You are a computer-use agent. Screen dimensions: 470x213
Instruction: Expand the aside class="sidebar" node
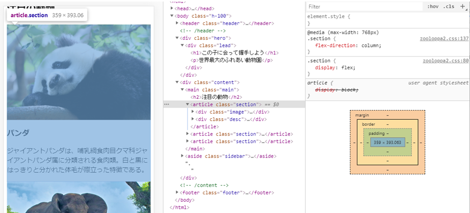tap(182, 156)
